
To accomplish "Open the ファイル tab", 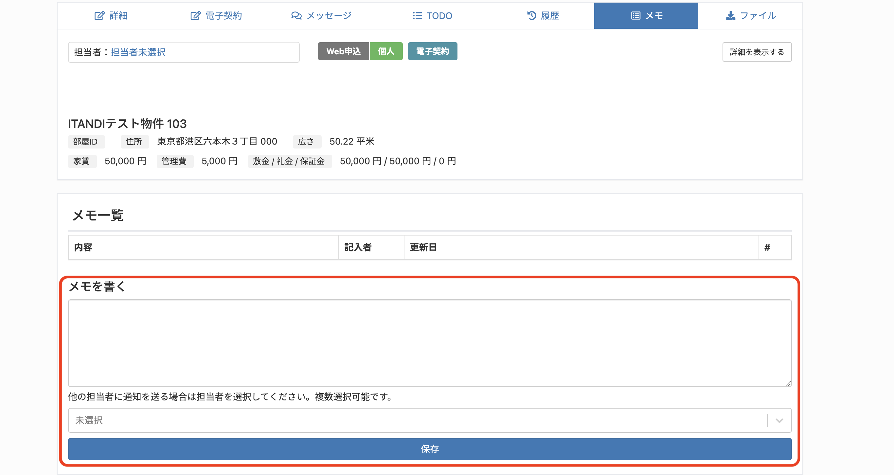I will (x=751, y=16).
